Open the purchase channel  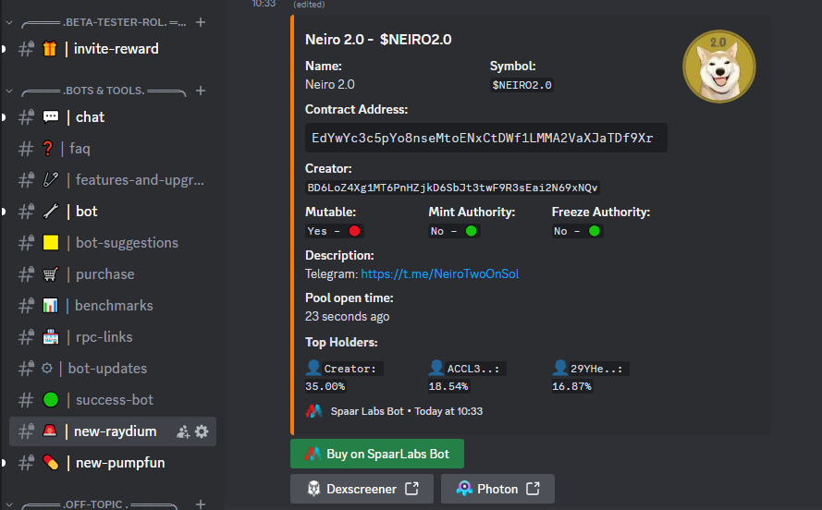point(113,274)
